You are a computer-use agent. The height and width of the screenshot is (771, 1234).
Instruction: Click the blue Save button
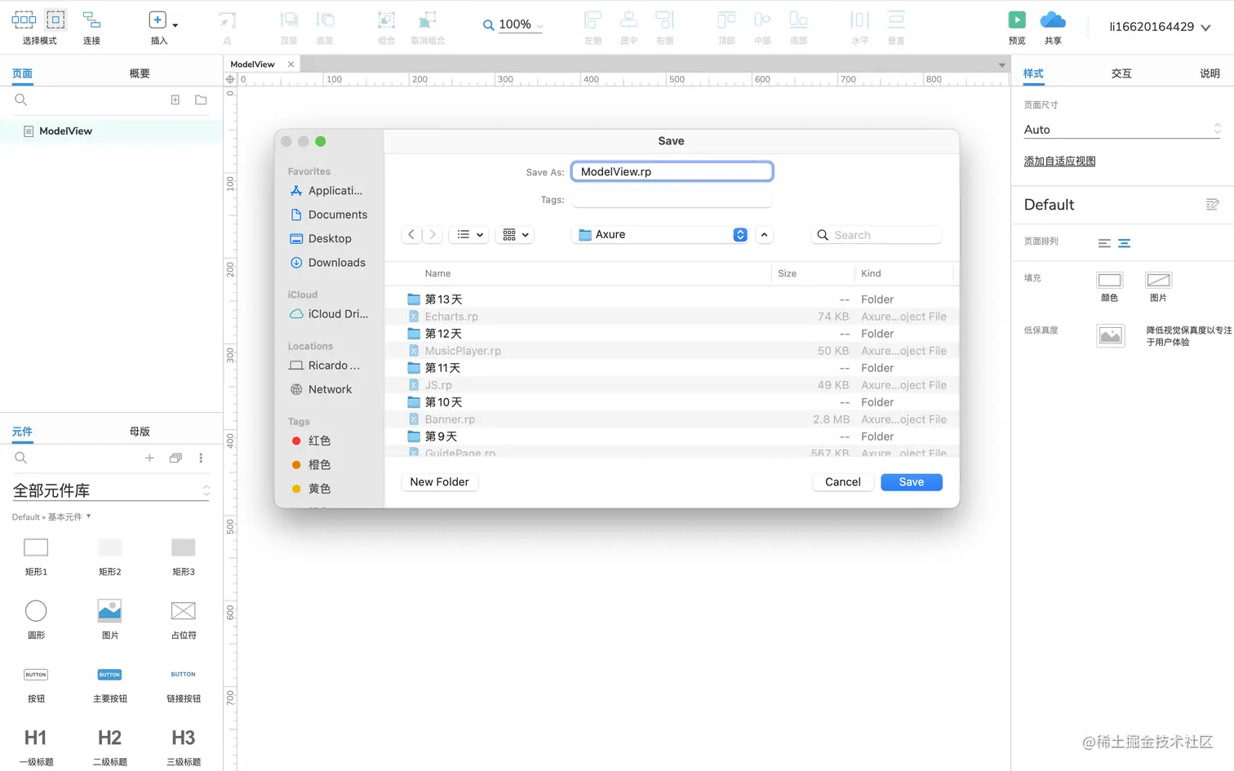(x=912, y=482)
